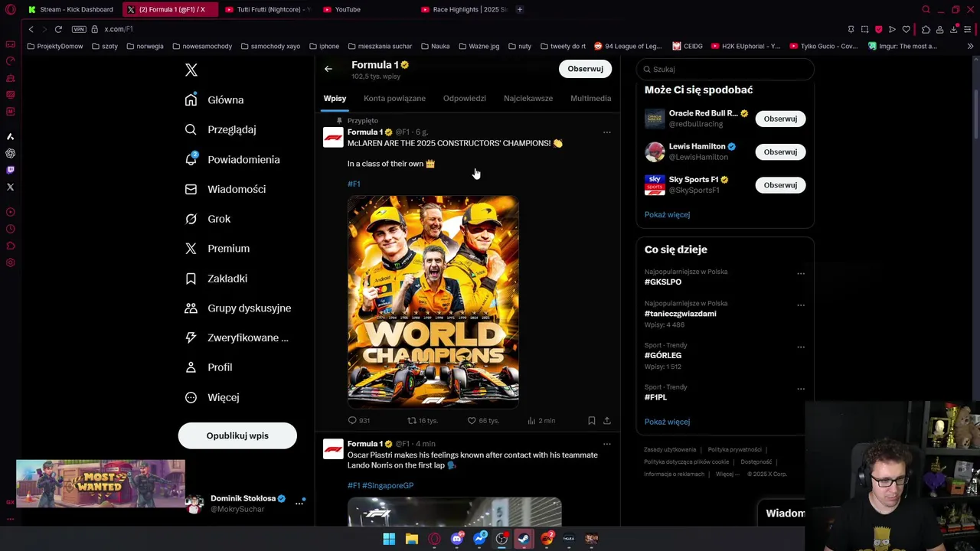Open Opera snapshot capture tool
Viewport: 980px width, 551px height.
tap(864, 29)
